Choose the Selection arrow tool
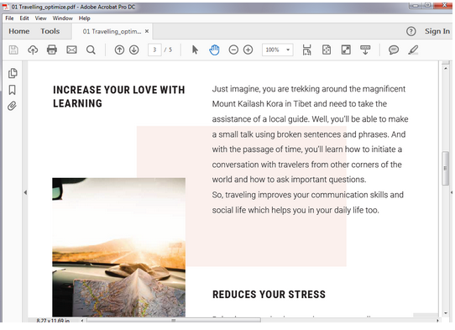 coord(195,50)
